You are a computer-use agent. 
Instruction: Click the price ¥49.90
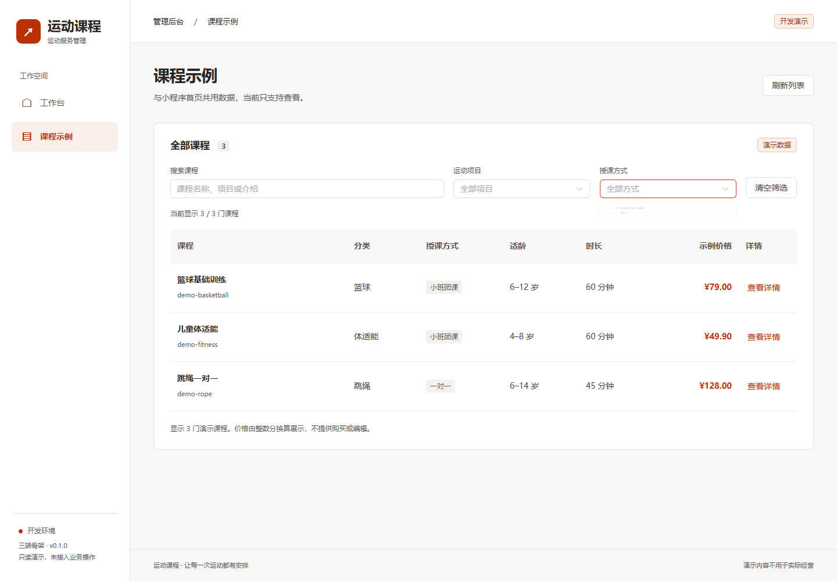[x=718, y=336]
